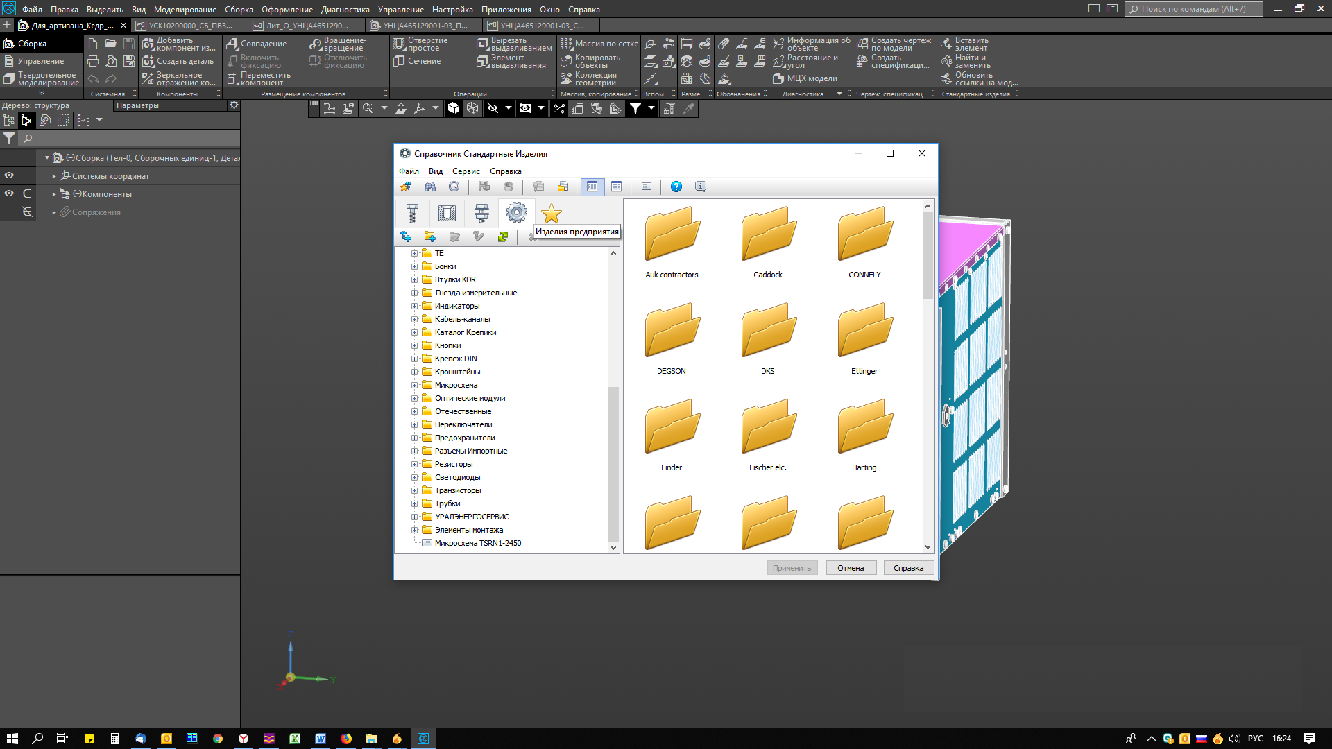Click the green refresh arrows icon
1332x749 pixels.
[x=503, y=236]
